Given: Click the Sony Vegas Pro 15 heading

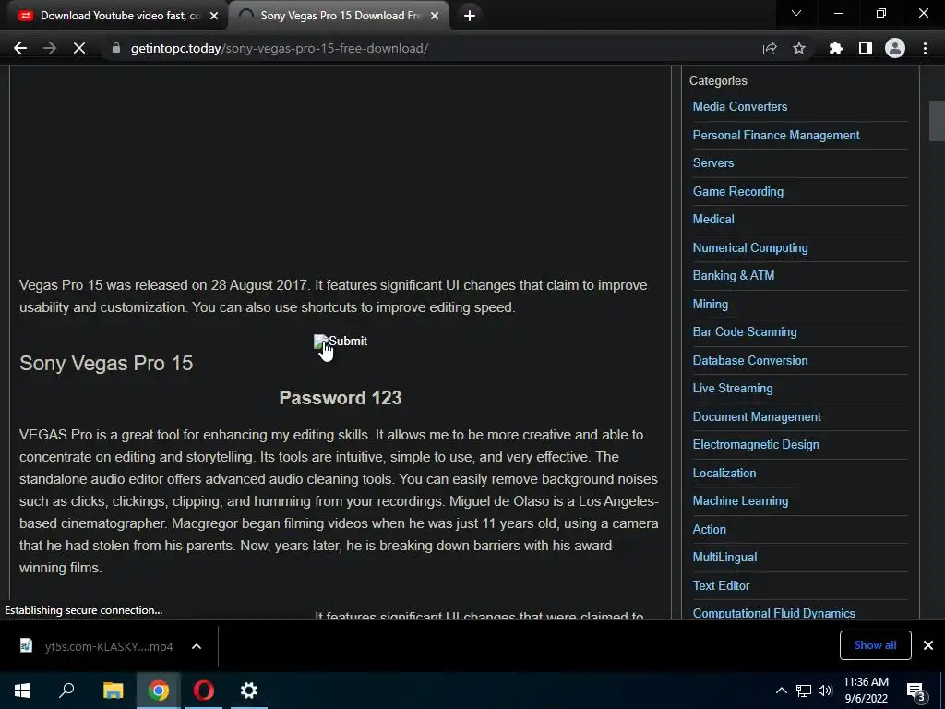Looking at the screenshot, I should pos(106,363).
